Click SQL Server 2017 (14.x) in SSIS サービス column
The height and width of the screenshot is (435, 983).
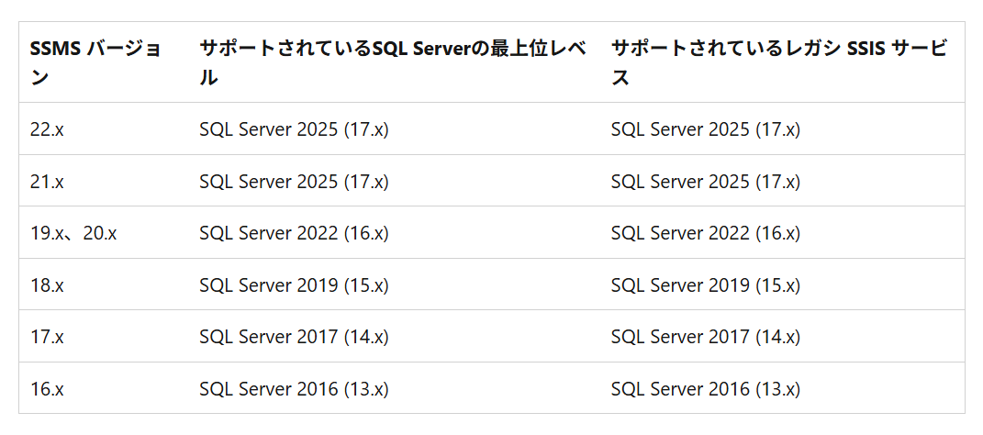pyautogui.click(x=705, y=337)
